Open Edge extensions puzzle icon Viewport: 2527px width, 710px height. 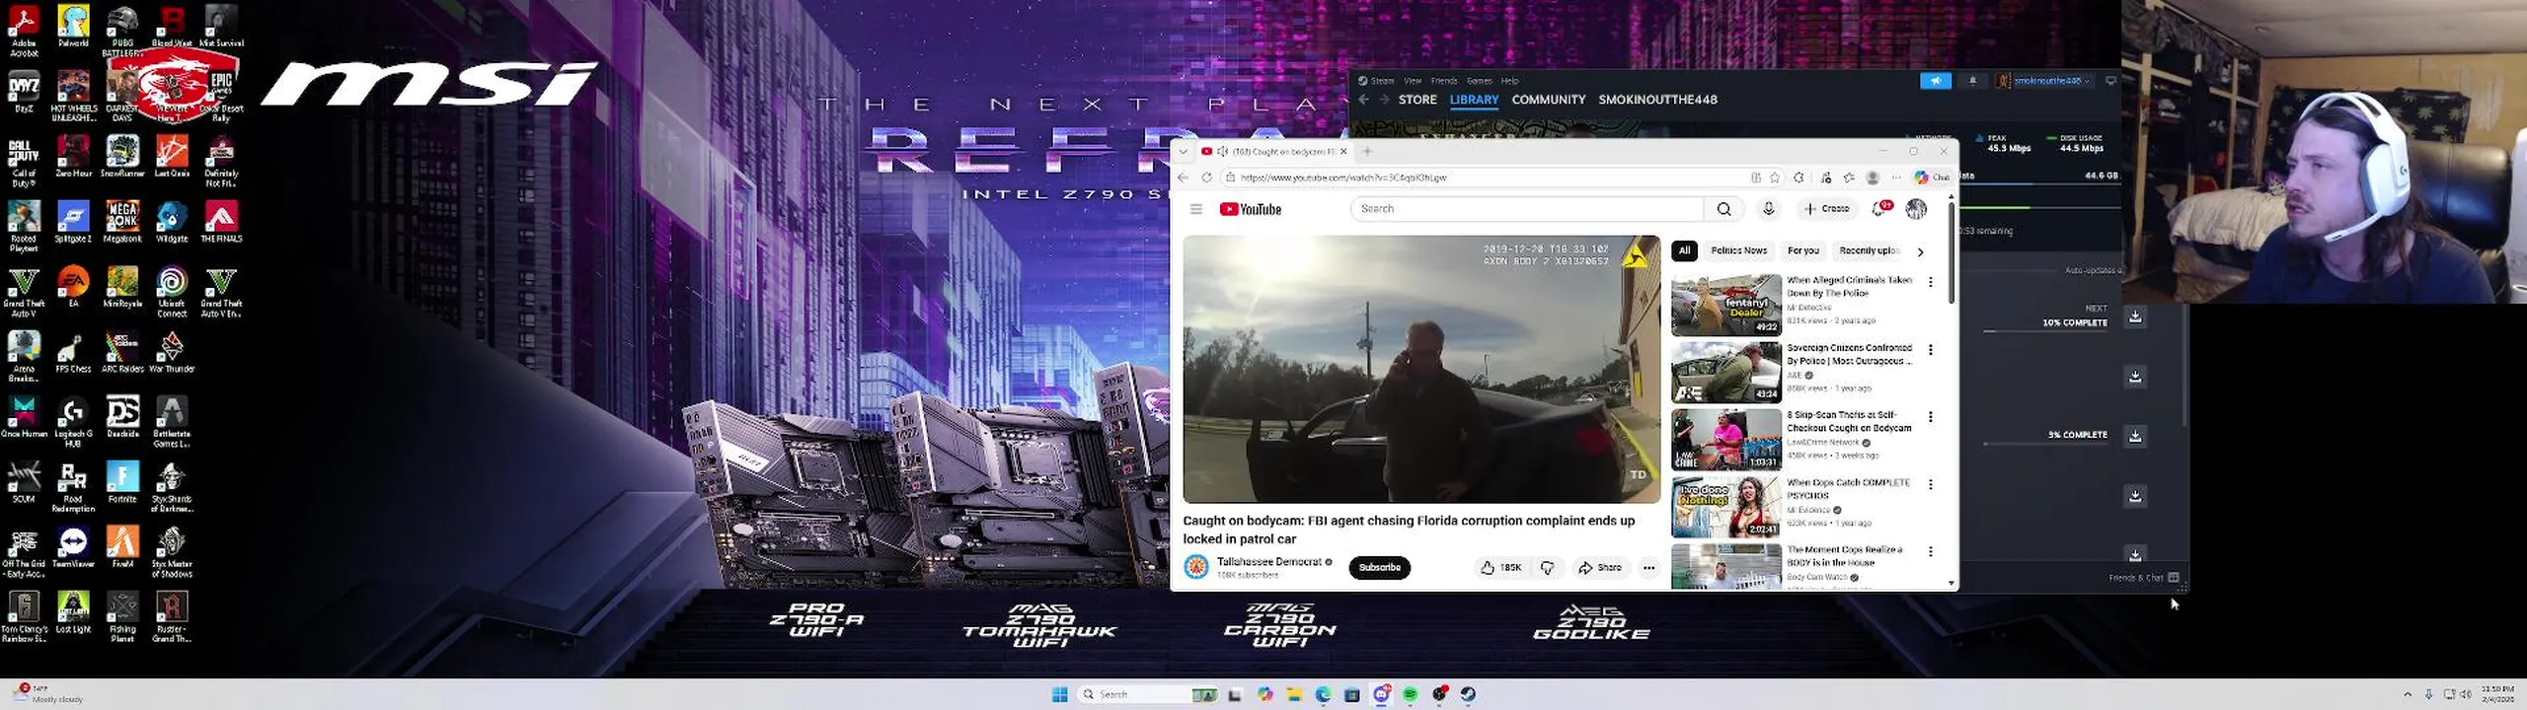point(1799,177)
